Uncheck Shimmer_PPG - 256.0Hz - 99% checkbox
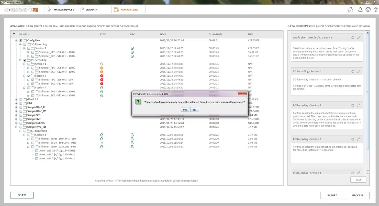This screenshot has height=206, width=379. pyautogui.click(x=33, y=80)
